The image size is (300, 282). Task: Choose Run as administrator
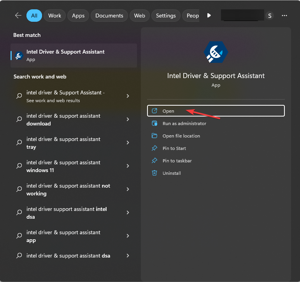[x=216, y=124]
